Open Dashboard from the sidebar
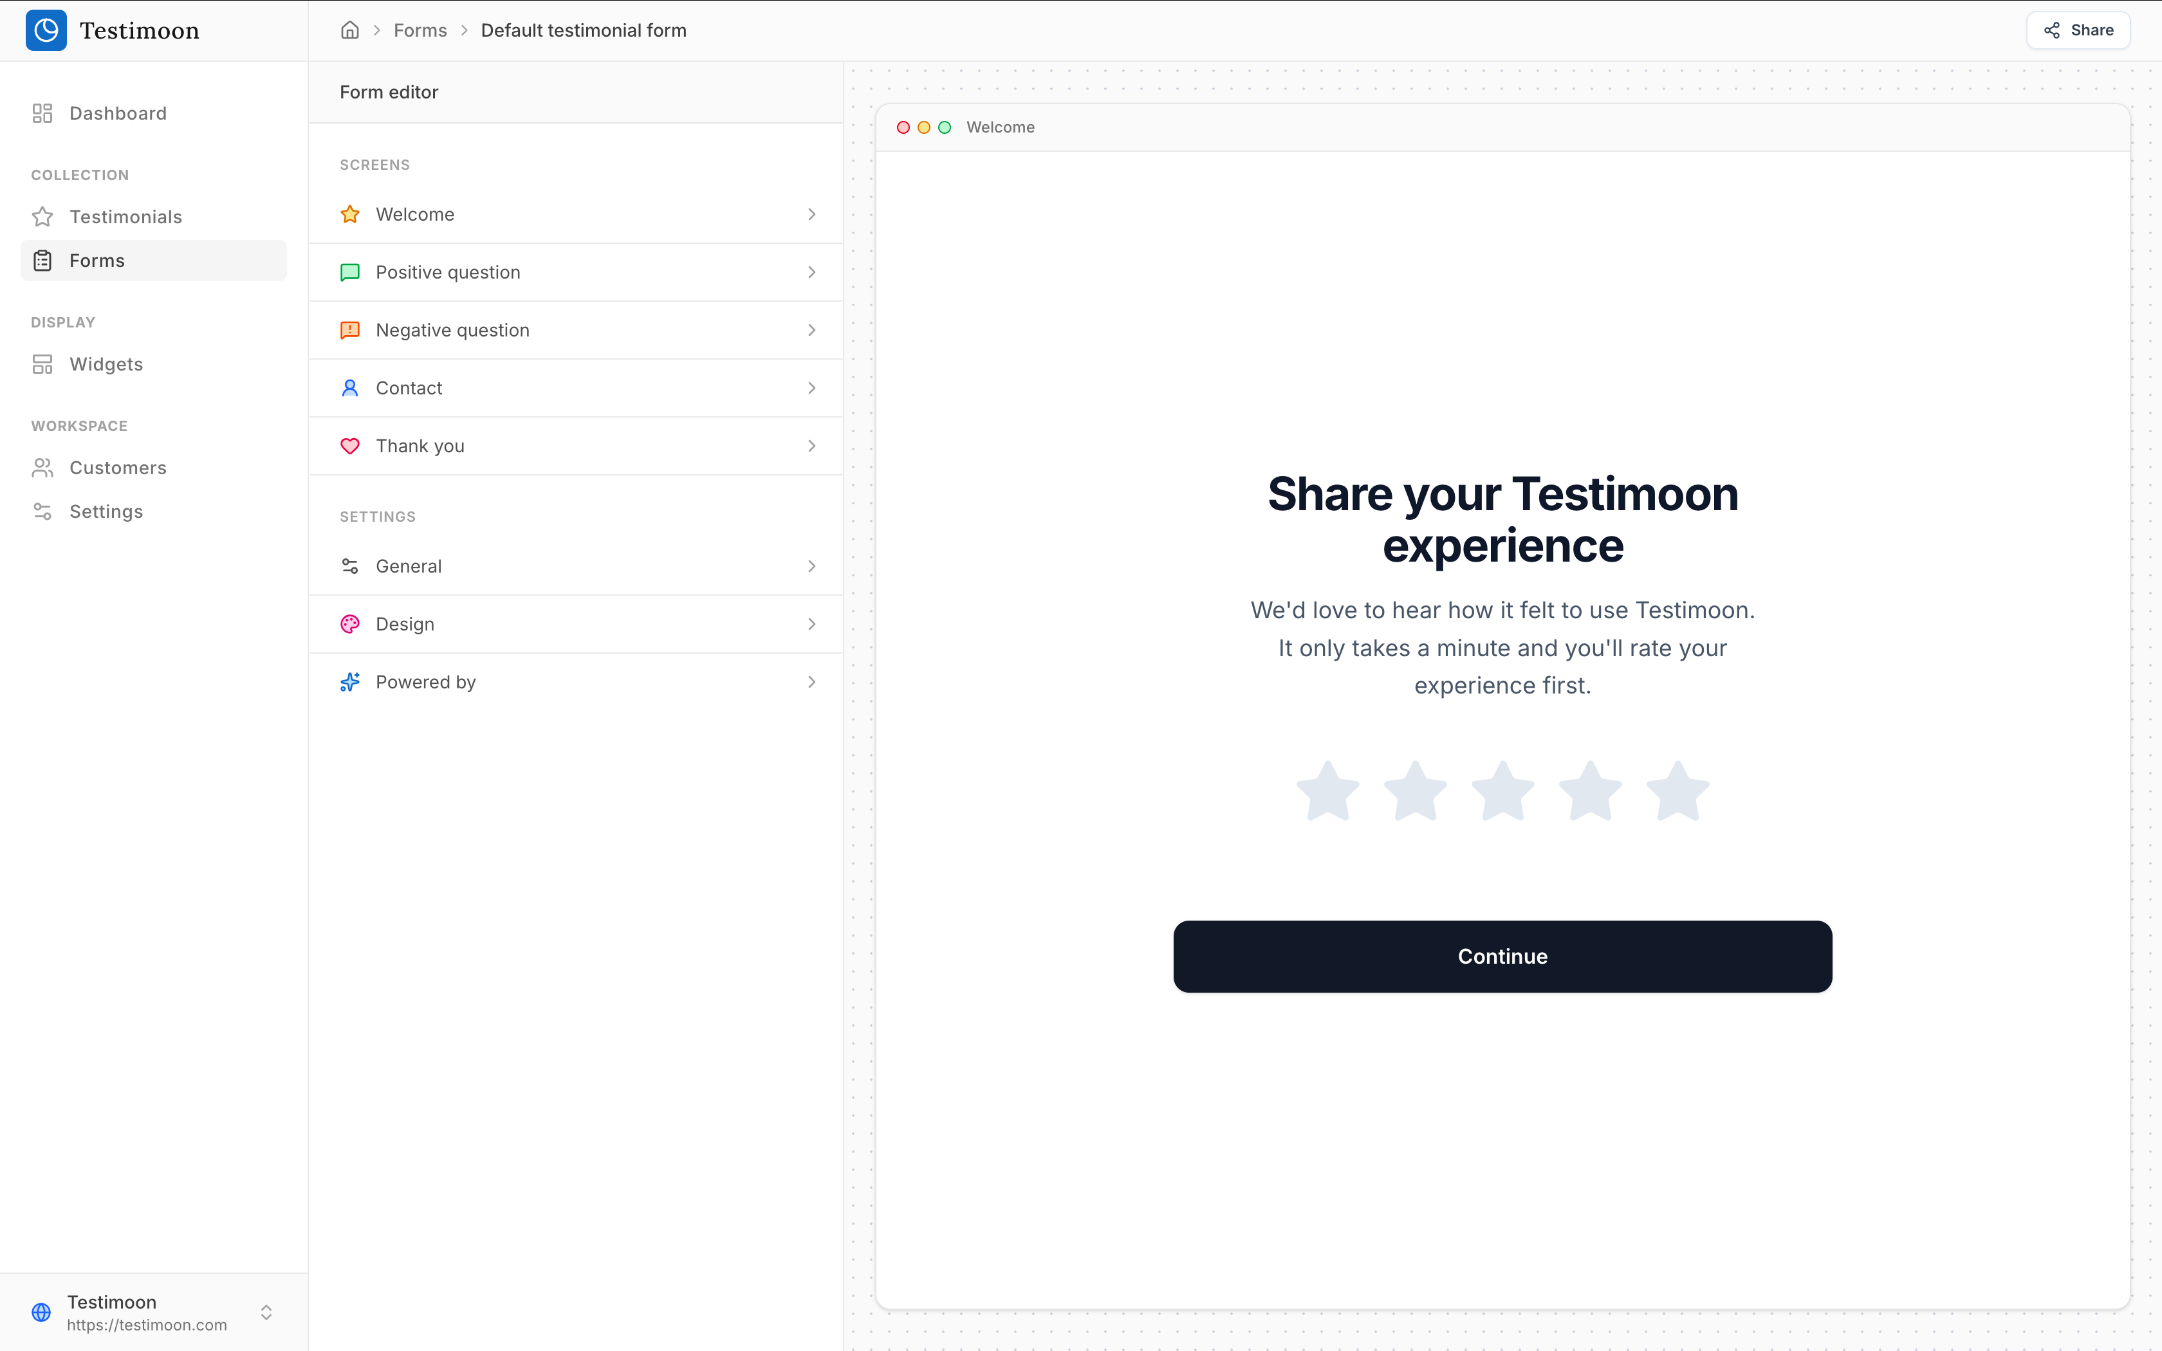The height and width of the screenshot is (1351, 2162). click(x=154, y=113)
